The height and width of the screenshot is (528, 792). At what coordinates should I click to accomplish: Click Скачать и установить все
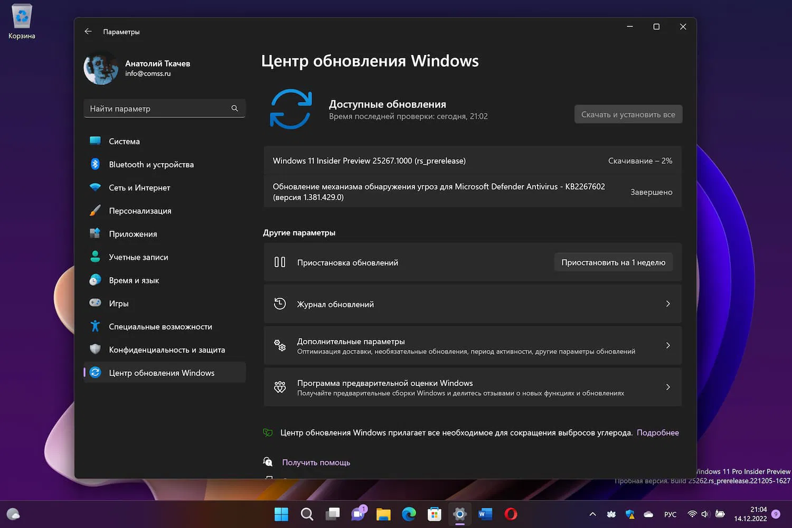click(628, 114)
